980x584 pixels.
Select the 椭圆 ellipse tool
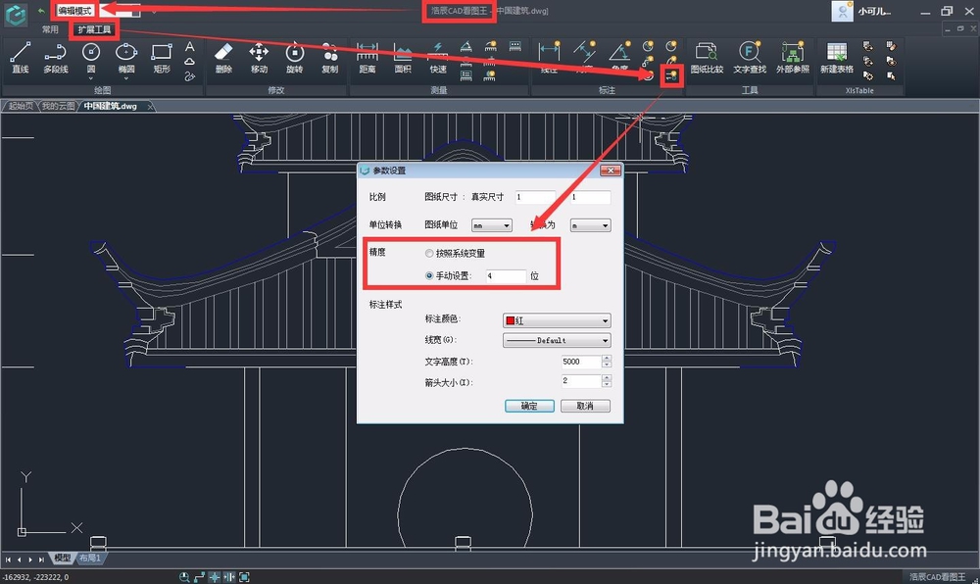pyautogui.click(x=126, y=56)
